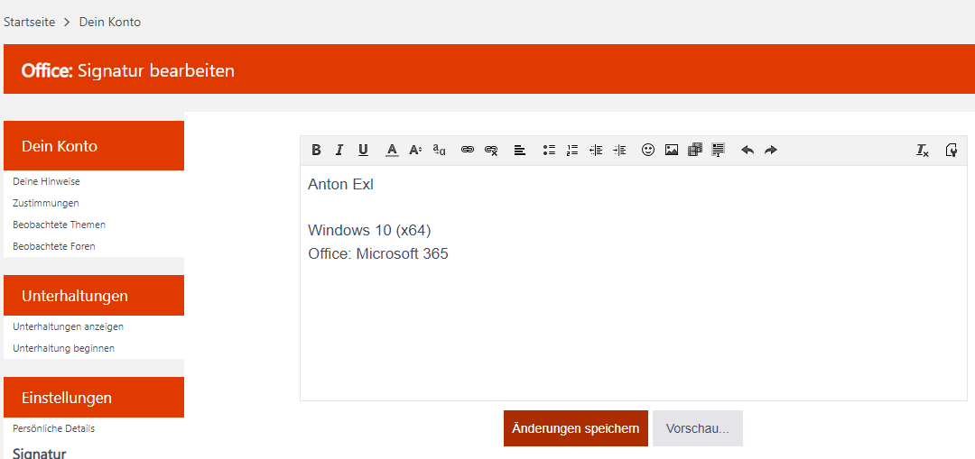Insert a link with the chain icon
975x459 pixels.
click(x=468, y=150)
